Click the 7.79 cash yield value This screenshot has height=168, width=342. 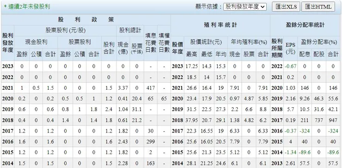pyautogui.click(x=234, y=142)
